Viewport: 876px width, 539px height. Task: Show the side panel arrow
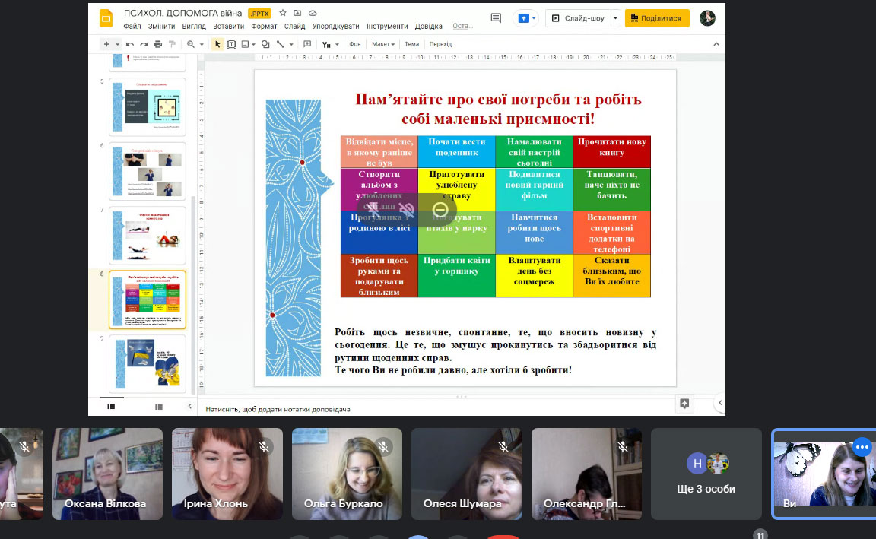720,403
